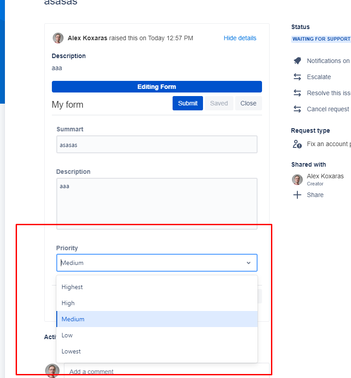The width and height of the screenshot is (351, 378).
Task: Click the WAITING FOR SUPPORT status badge
Action: (x=321, y=39)
